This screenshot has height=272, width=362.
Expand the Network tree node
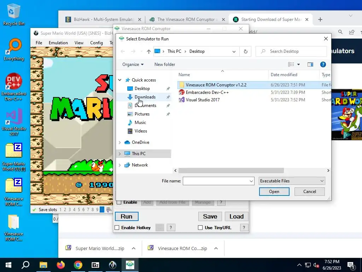[x=119, y=165]
